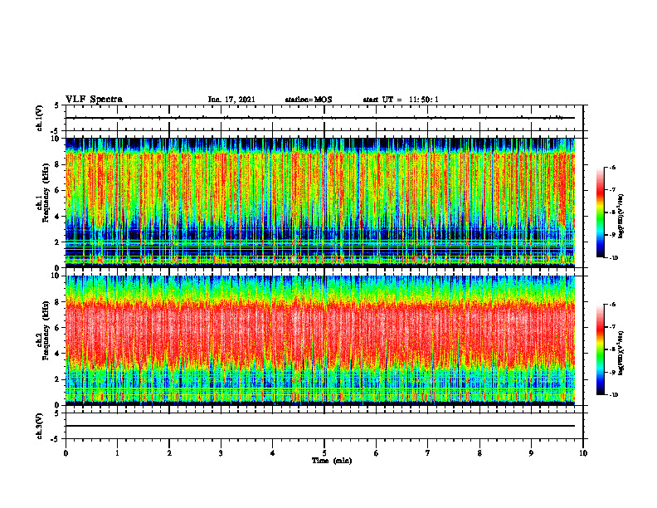Click the ch.1 voltage waveform trace

320,118
